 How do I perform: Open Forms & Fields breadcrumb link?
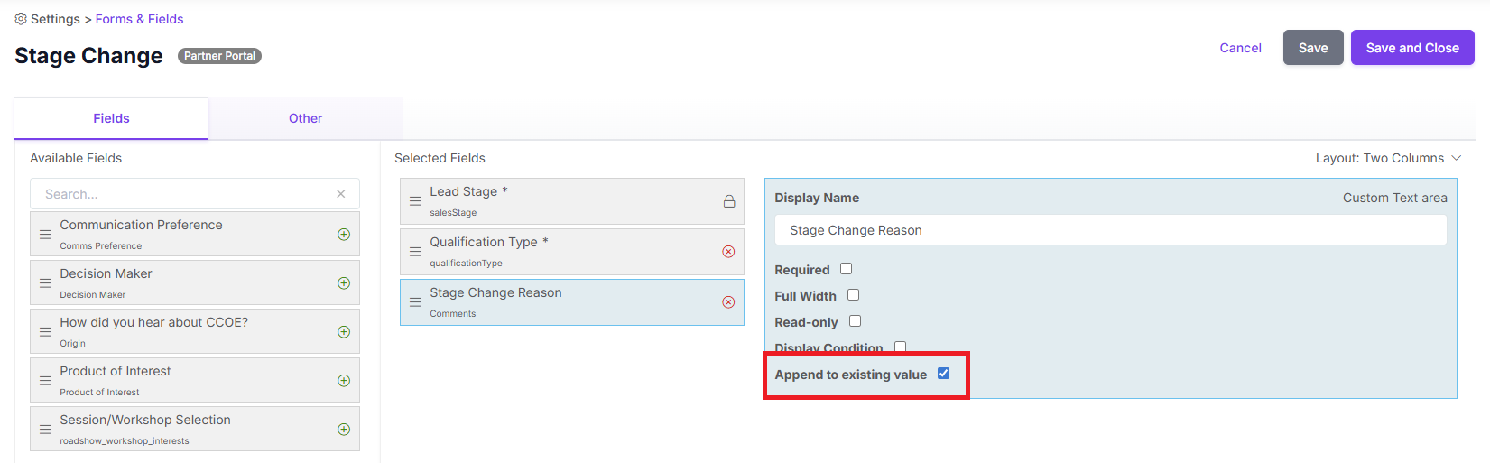click(x=140, y=19)
